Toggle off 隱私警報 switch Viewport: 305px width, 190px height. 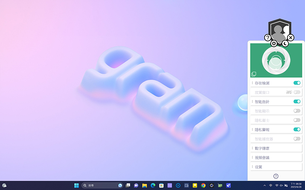tap(297, 130)
